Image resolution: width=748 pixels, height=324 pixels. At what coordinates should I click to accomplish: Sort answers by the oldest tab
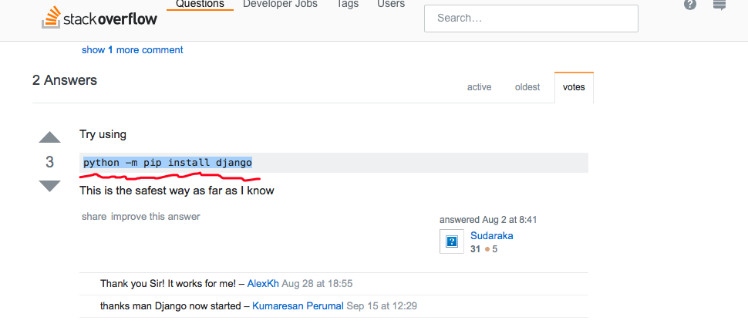click(x=527, y=87)
